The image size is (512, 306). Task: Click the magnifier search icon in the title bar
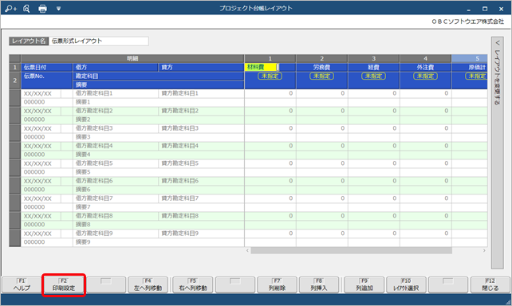tap(26, 9)
